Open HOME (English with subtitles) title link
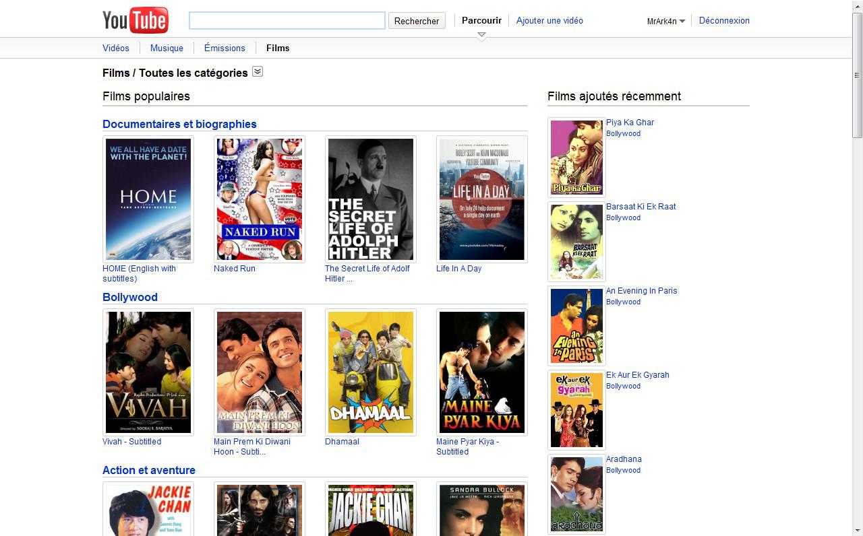 139,273
